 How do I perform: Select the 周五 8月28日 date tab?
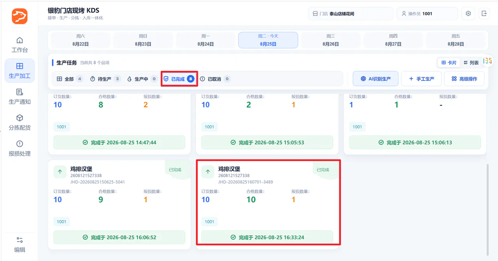tap(456, 40)
